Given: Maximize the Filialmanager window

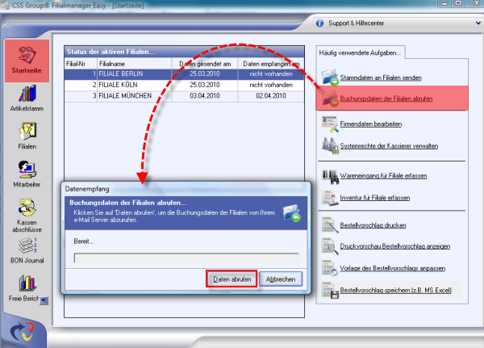Looking at the screenshot, I should (459, 3).
